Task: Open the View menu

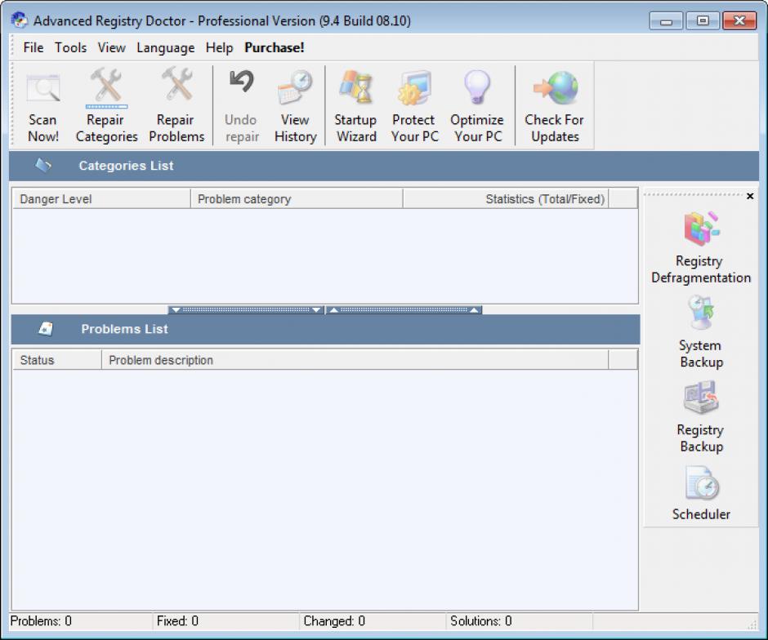Action: (x=112, y=47)
